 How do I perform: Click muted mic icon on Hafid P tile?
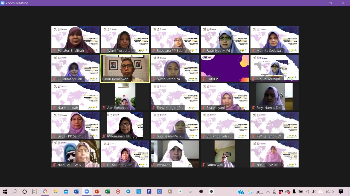(x=203, y=79)
